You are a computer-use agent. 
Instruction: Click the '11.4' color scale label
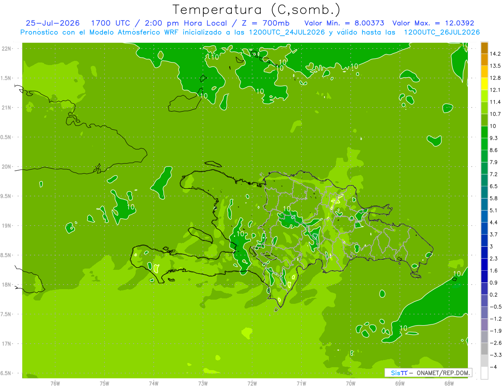click(x=495, y=102)
